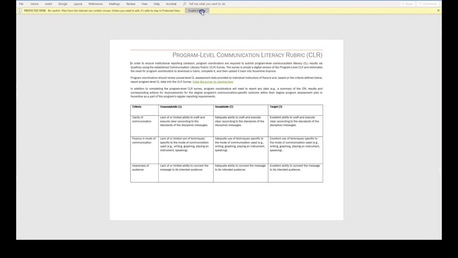
Task: Click the Share button
Action: point(407,4)
